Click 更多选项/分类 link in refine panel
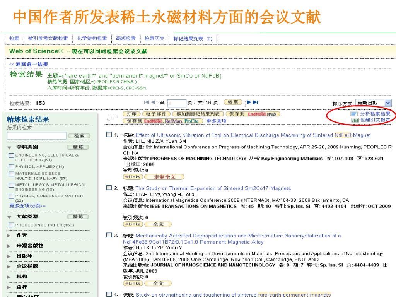396x297 pixels. [x=27, y=206]
